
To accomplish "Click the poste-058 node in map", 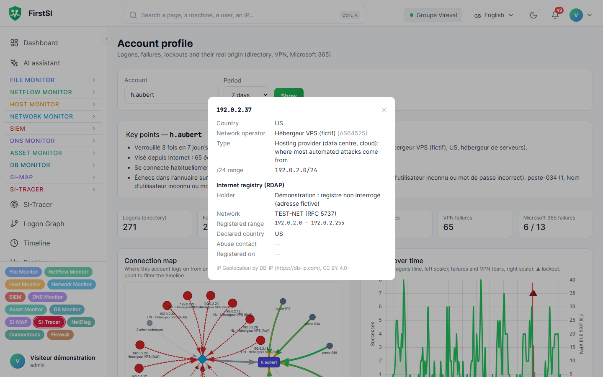I will tap(330, 346).
